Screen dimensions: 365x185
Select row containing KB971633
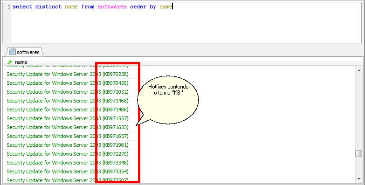click(73, 127)
